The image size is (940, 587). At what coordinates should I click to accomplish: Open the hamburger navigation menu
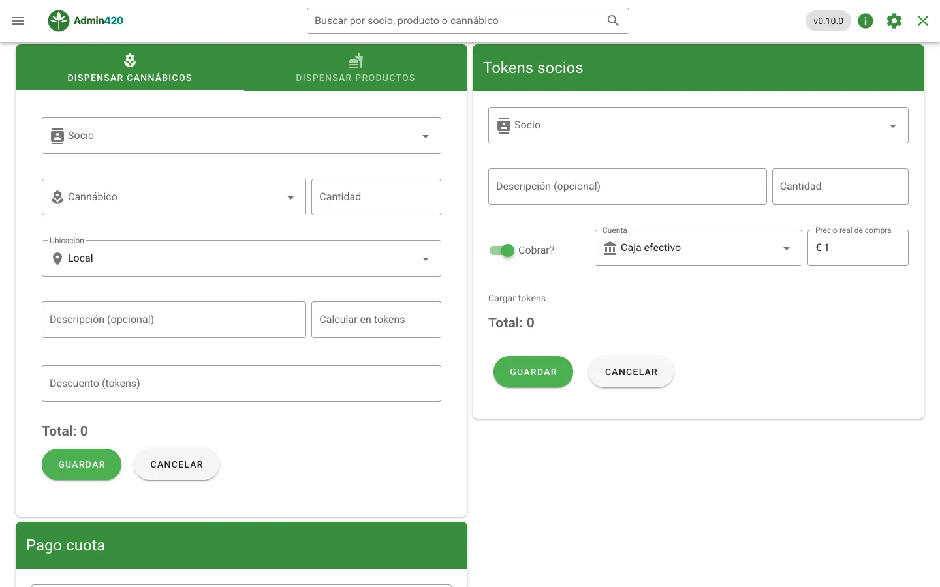18,21
